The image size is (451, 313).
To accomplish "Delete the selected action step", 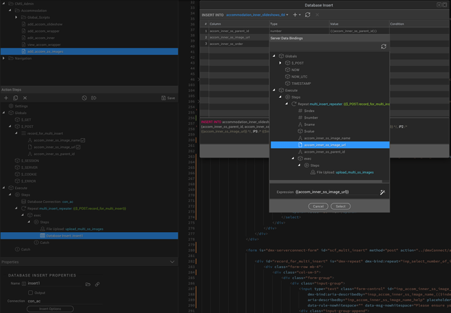I will point(25,98).
